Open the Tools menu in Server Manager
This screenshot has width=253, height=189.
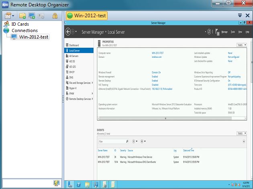point(233,32)
